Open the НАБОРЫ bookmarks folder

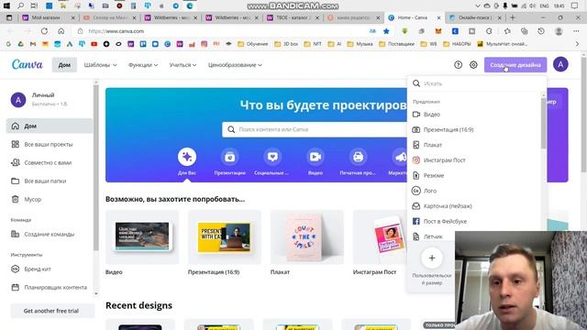457,44
